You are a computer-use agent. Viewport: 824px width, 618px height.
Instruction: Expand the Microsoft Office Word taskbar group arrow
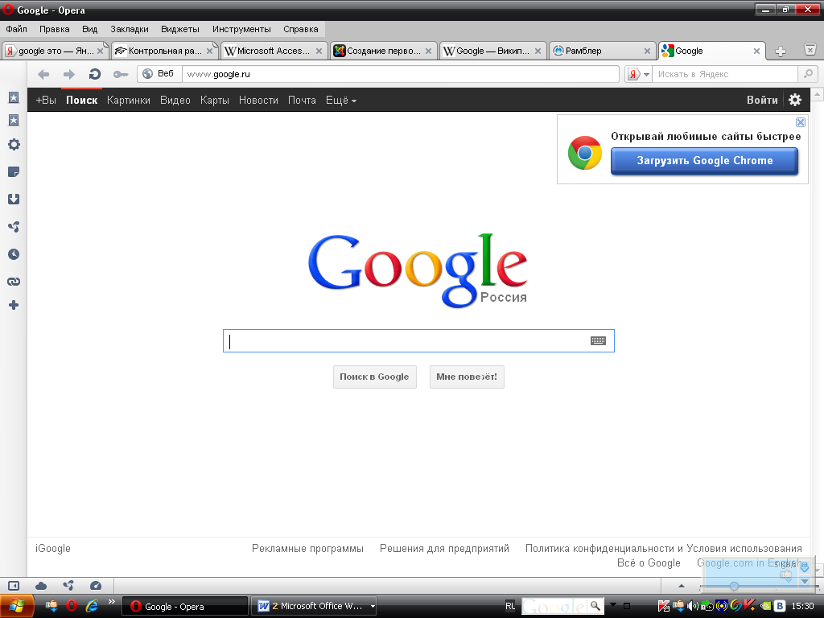(x=373, y=606)
